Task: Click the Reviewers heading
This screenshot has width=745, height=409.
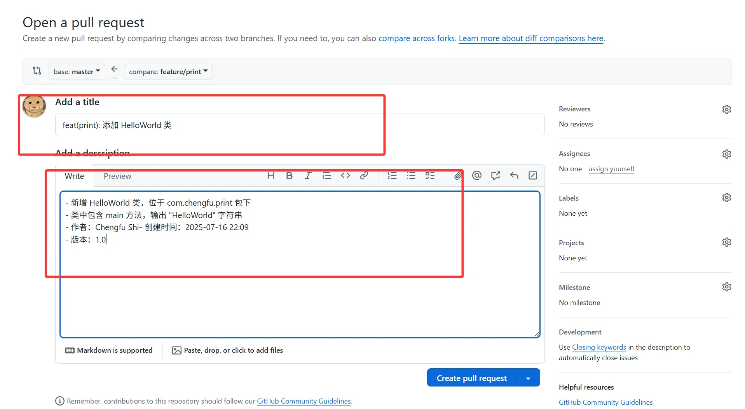Action: pos(574,109)
